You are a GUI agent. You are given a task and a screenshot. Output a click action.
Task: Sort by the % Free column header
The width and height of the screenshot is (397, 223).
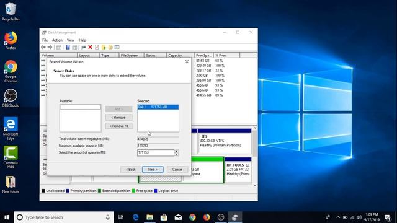click(x=226, y=55)
